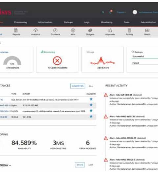
Task: Open the Administration menu
Action: click(x=148, y=22)
